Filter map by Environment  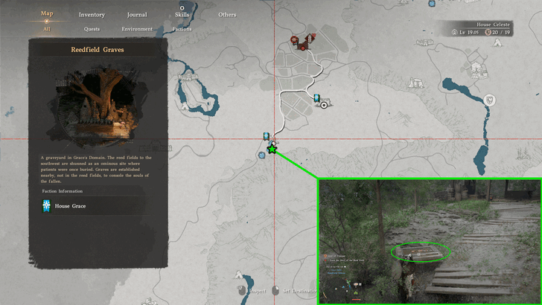[137, 30]
